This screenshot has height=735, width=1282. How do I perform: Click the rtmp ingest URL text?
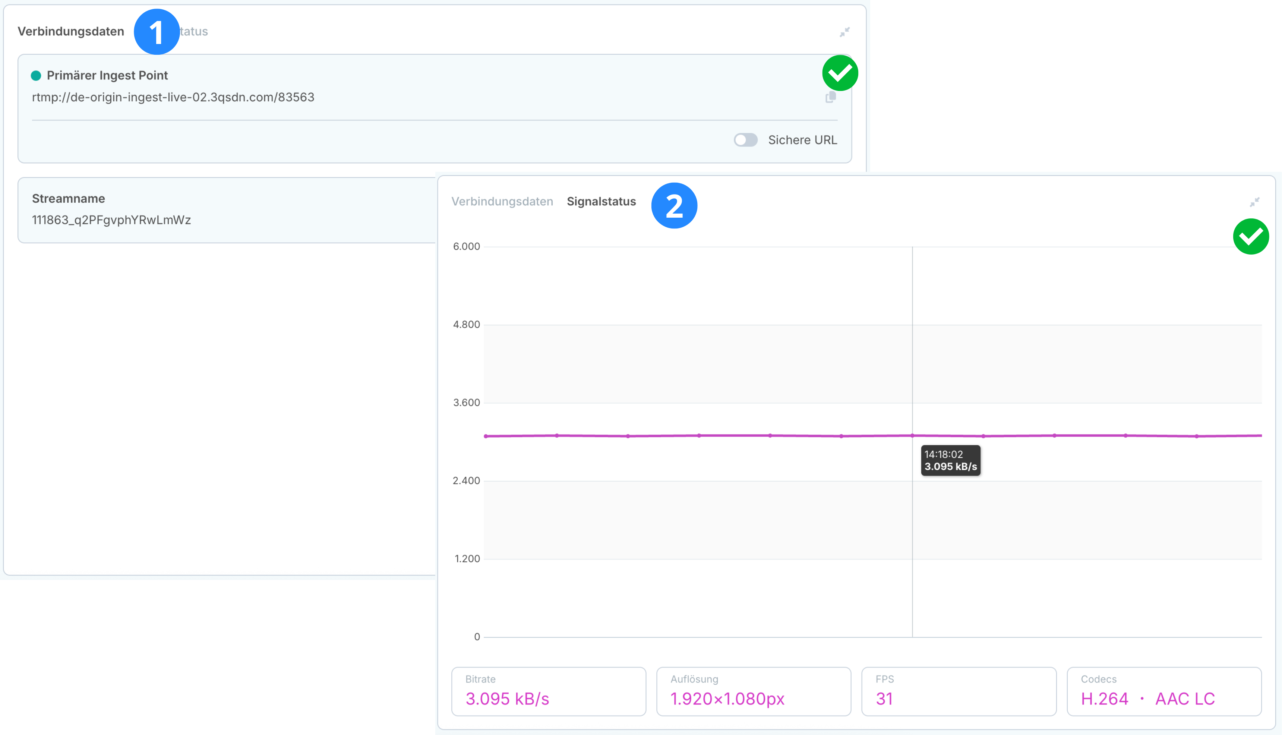coord(173,97)
